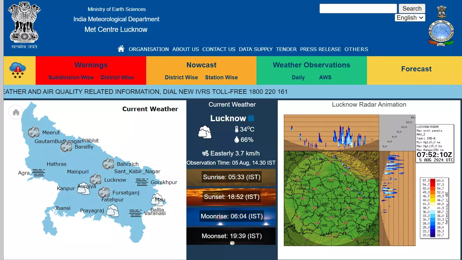Viewport: 462px width, 260px height.
Task: Click the Lucknow radar animation image
Action: pos(350,180)
